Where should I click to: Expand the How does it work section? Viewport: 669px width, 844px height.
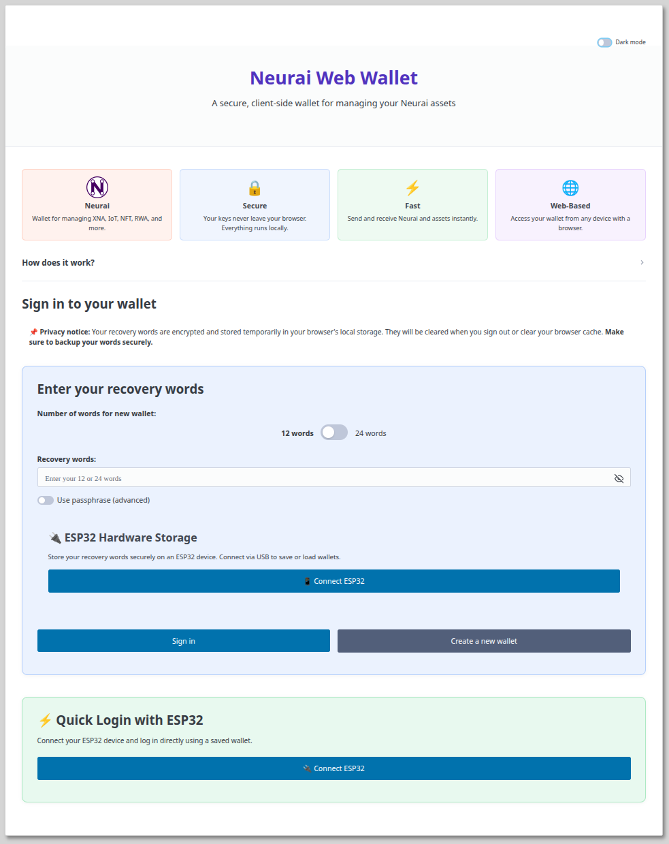(58, 262)
